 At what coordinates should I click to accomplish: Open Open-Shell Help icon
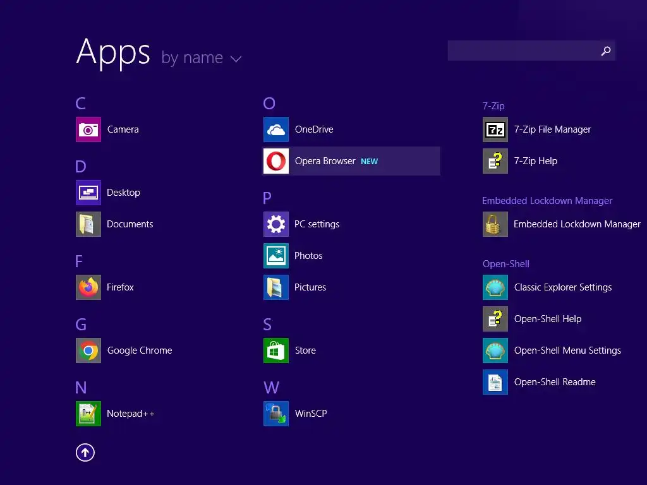495,319
